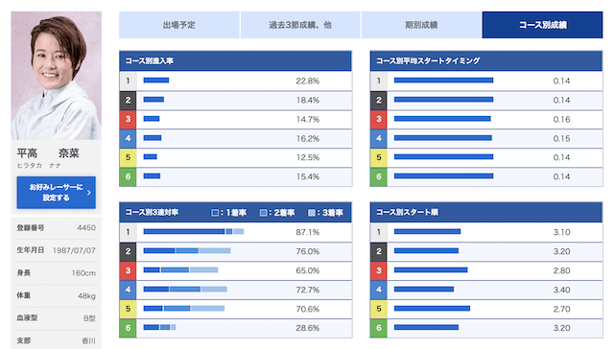The image size is (614, 349).
Task: Click course 2 badge in 平均スタートタイミング table
Action: pos(378,100)
